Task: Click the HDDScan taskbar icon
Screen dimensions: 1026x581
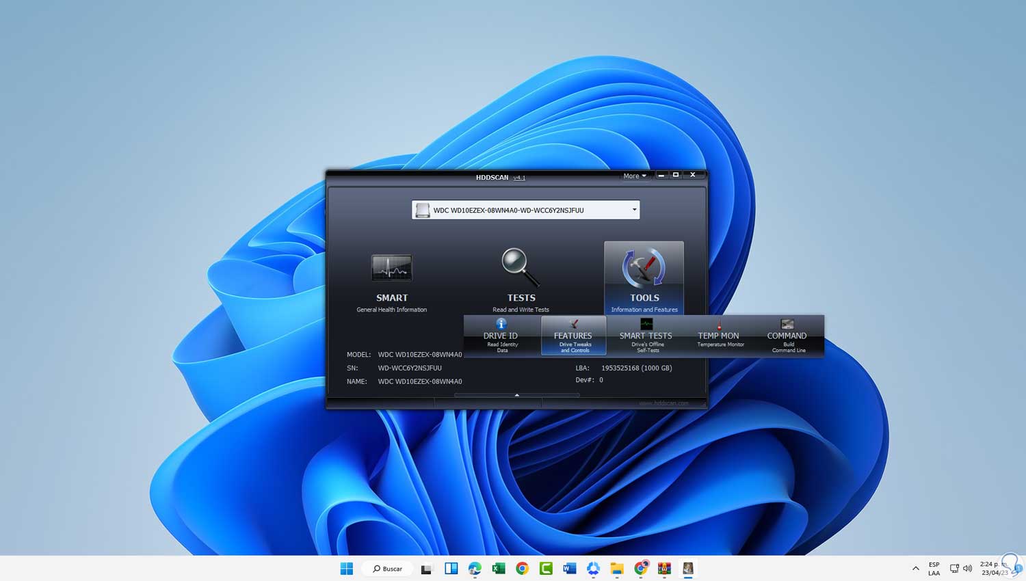Action: click(x=688, y=569)
